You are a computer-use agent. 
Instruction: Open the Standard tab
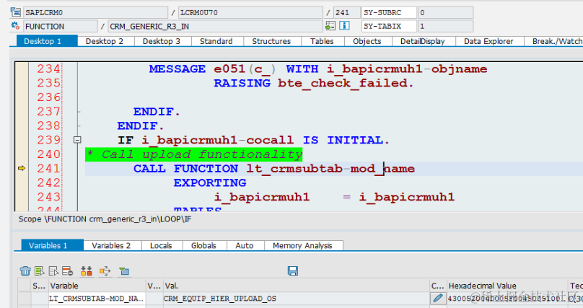(x=216, y=41)
